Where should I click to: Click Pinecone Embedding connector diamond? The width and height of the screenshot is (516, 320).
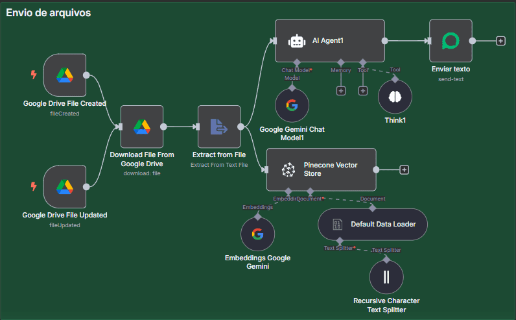[288, 191]
